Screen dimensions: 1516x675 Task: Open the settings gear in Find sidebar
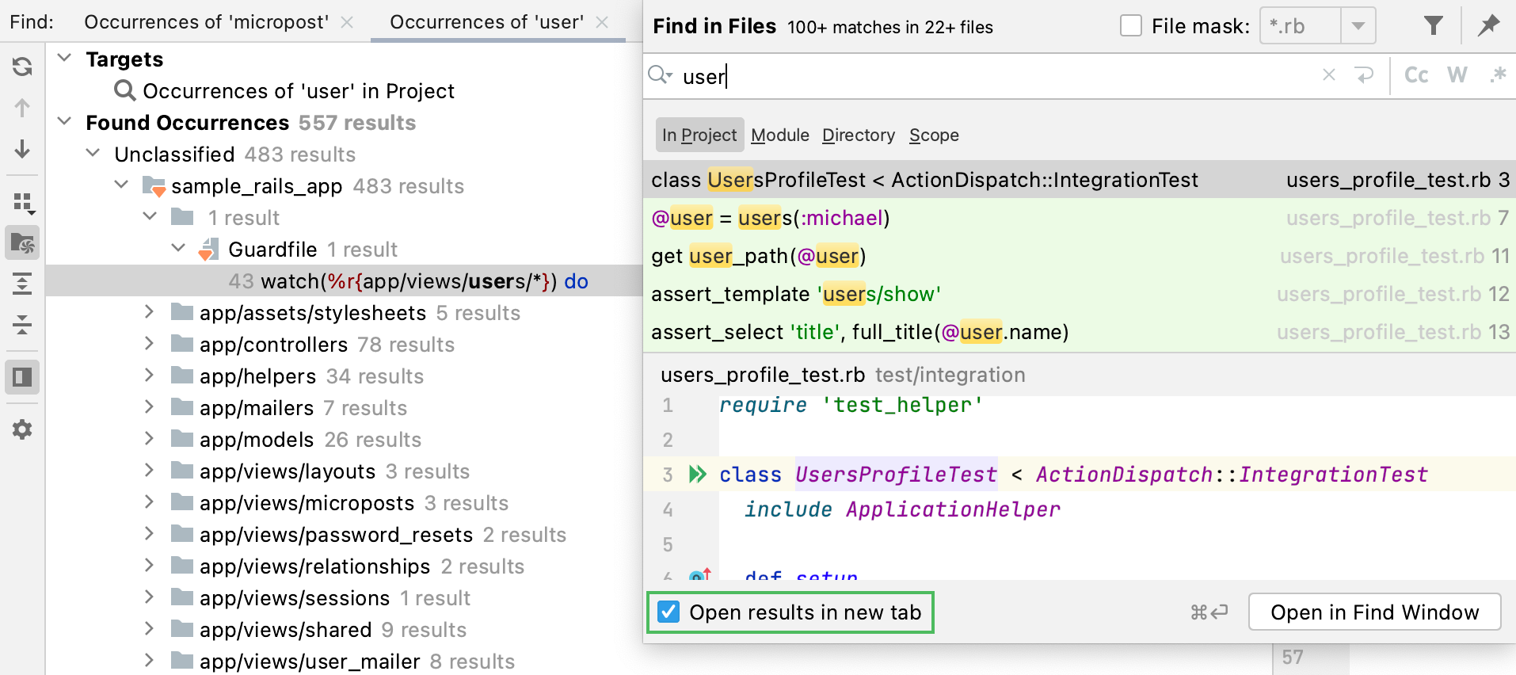click(x=22, y=429)
